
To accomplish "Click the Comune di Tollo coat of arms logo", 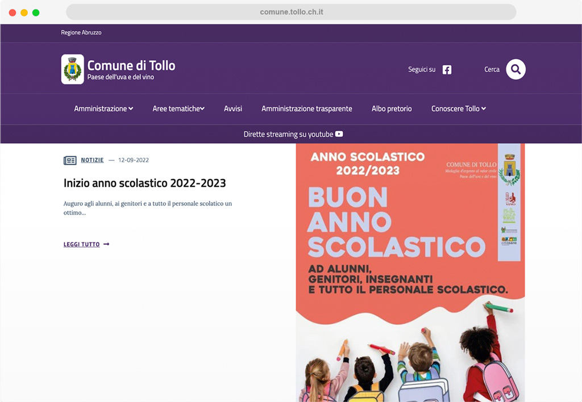I will [x=73, y=69].
